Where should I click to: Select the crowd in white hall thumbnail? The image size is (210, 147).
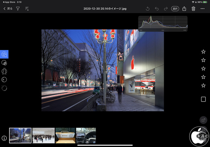tap(44, 135)
